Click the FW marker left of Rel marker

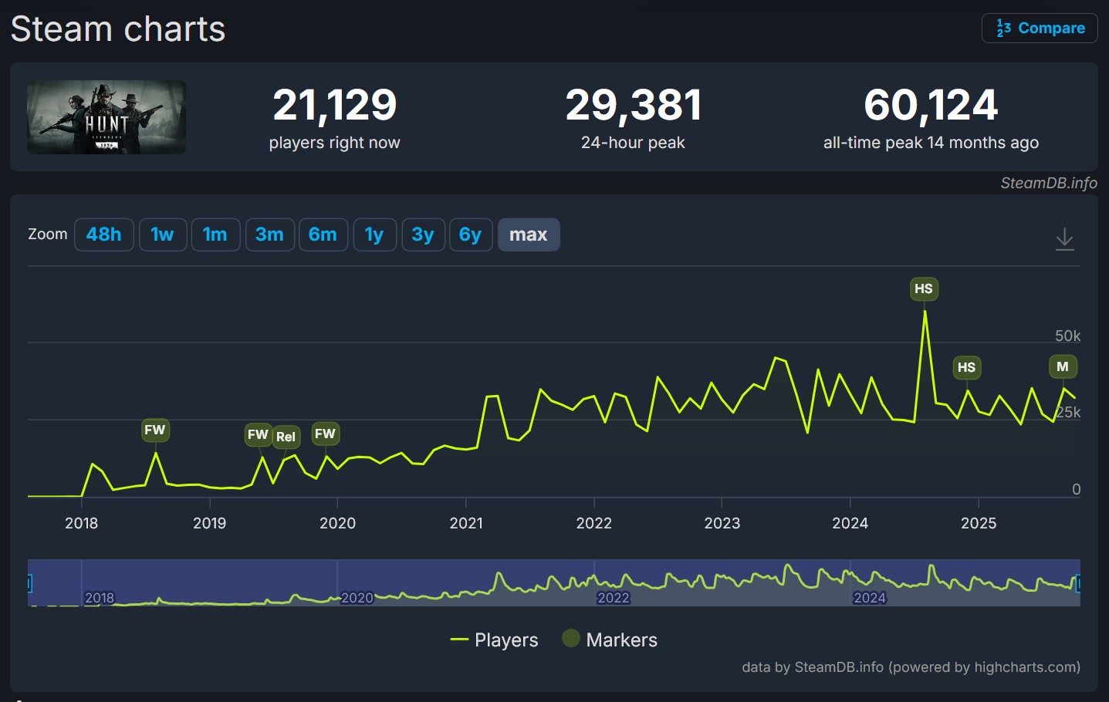click(258, 434)
